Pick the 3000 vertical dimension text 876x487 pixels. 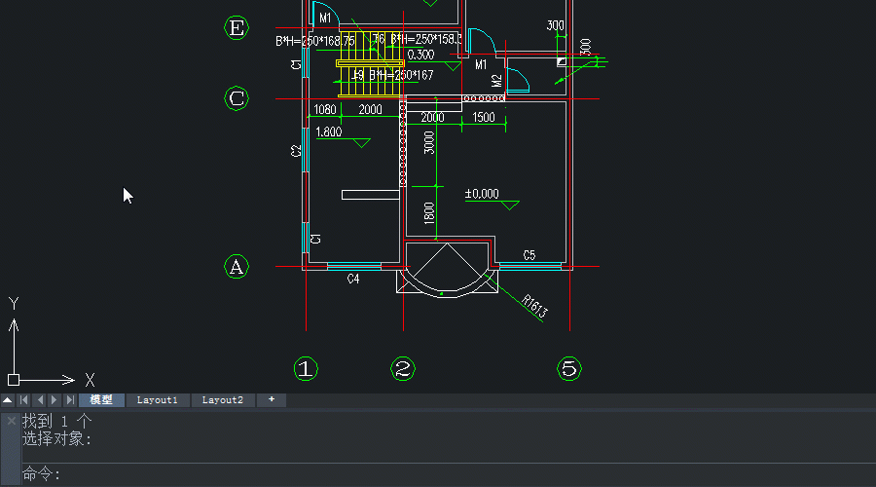click(x=429, y=143)
